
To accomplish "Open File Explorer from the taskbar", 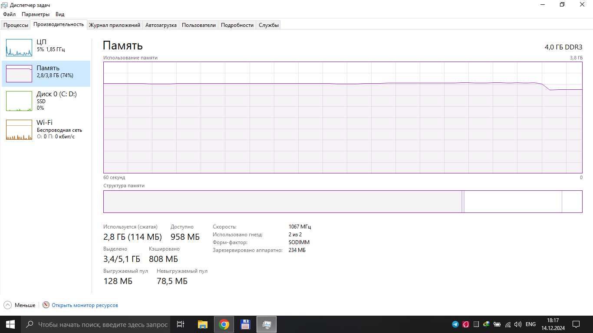I will pos(203,324).
